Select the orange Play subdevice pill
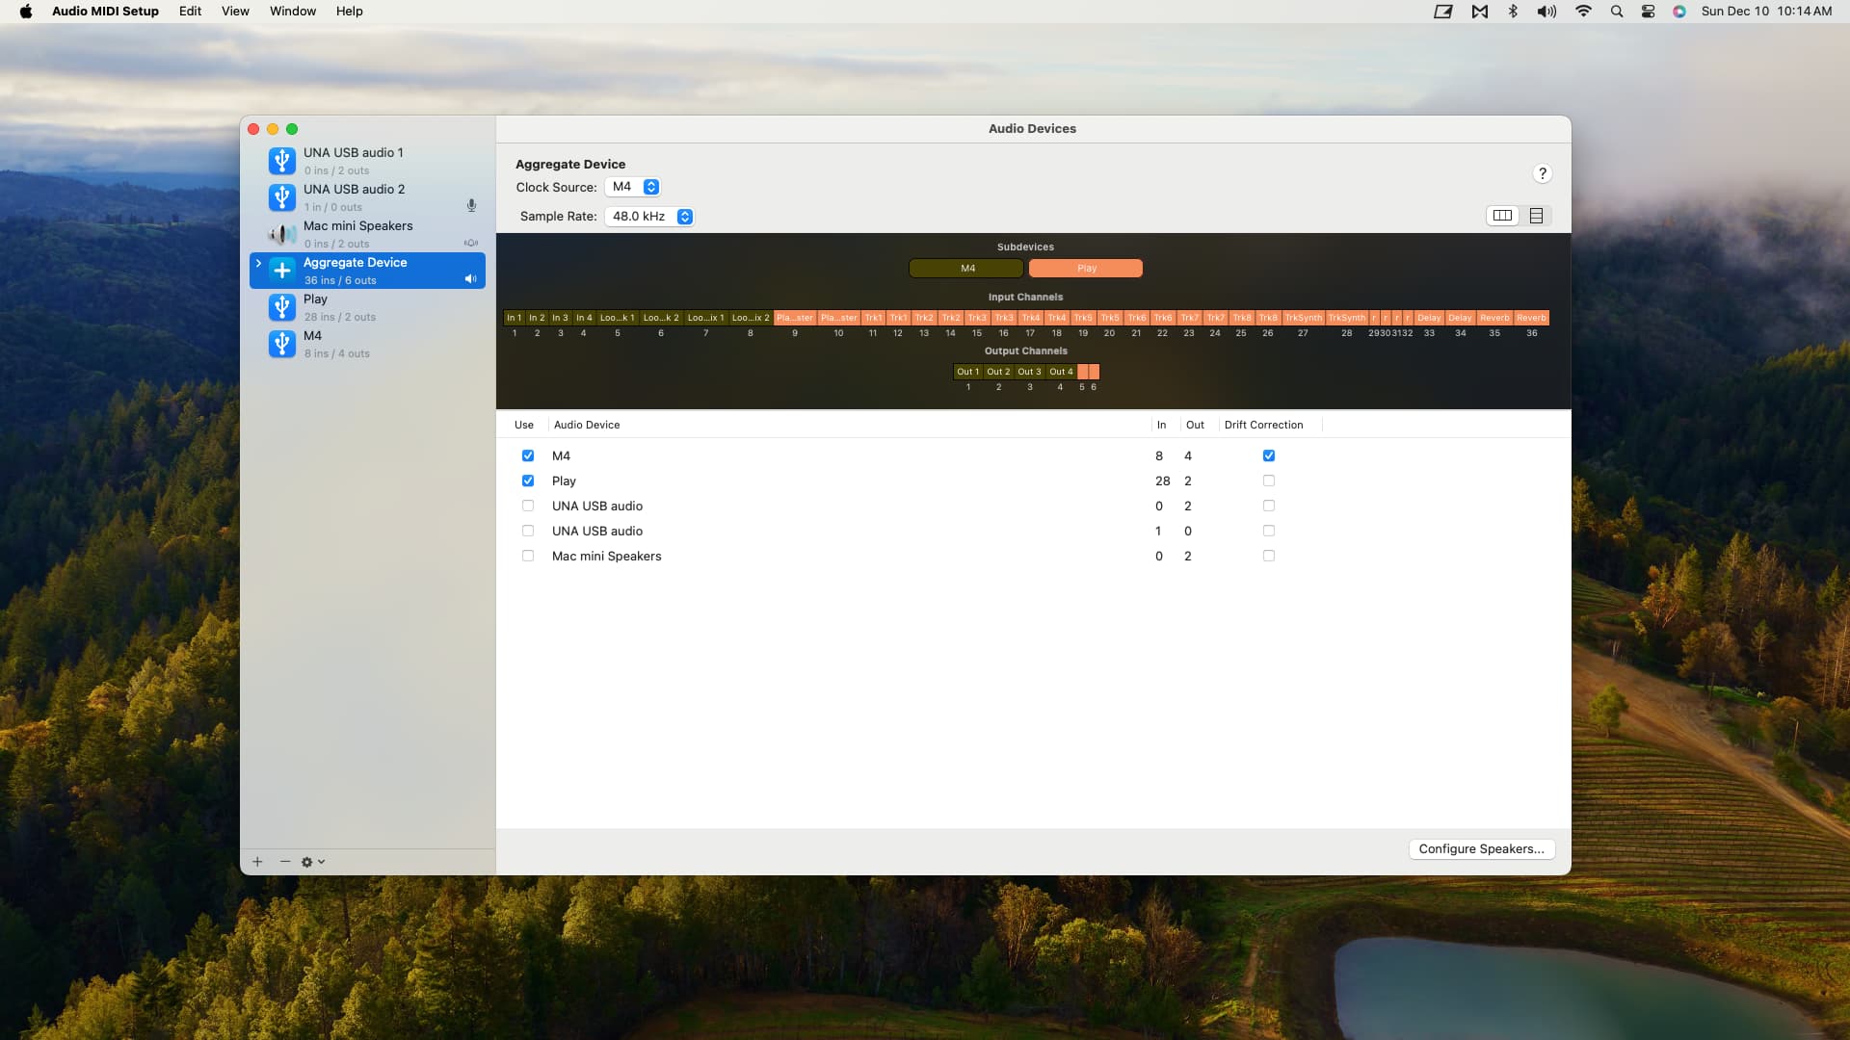Image resolution: width=1850 pixels, height=1040 pixels. [x=1086, y=268]
